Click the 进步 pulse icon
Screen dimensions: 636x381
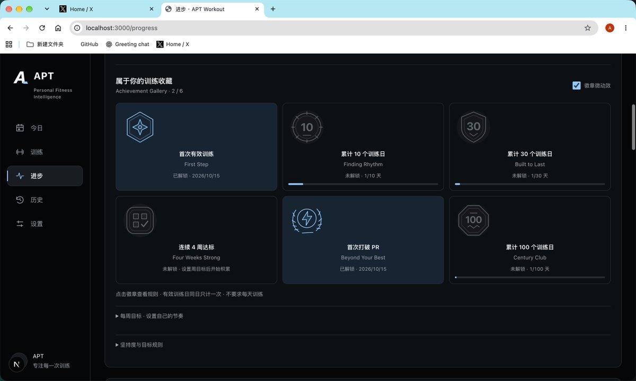(x=20, y=176)
